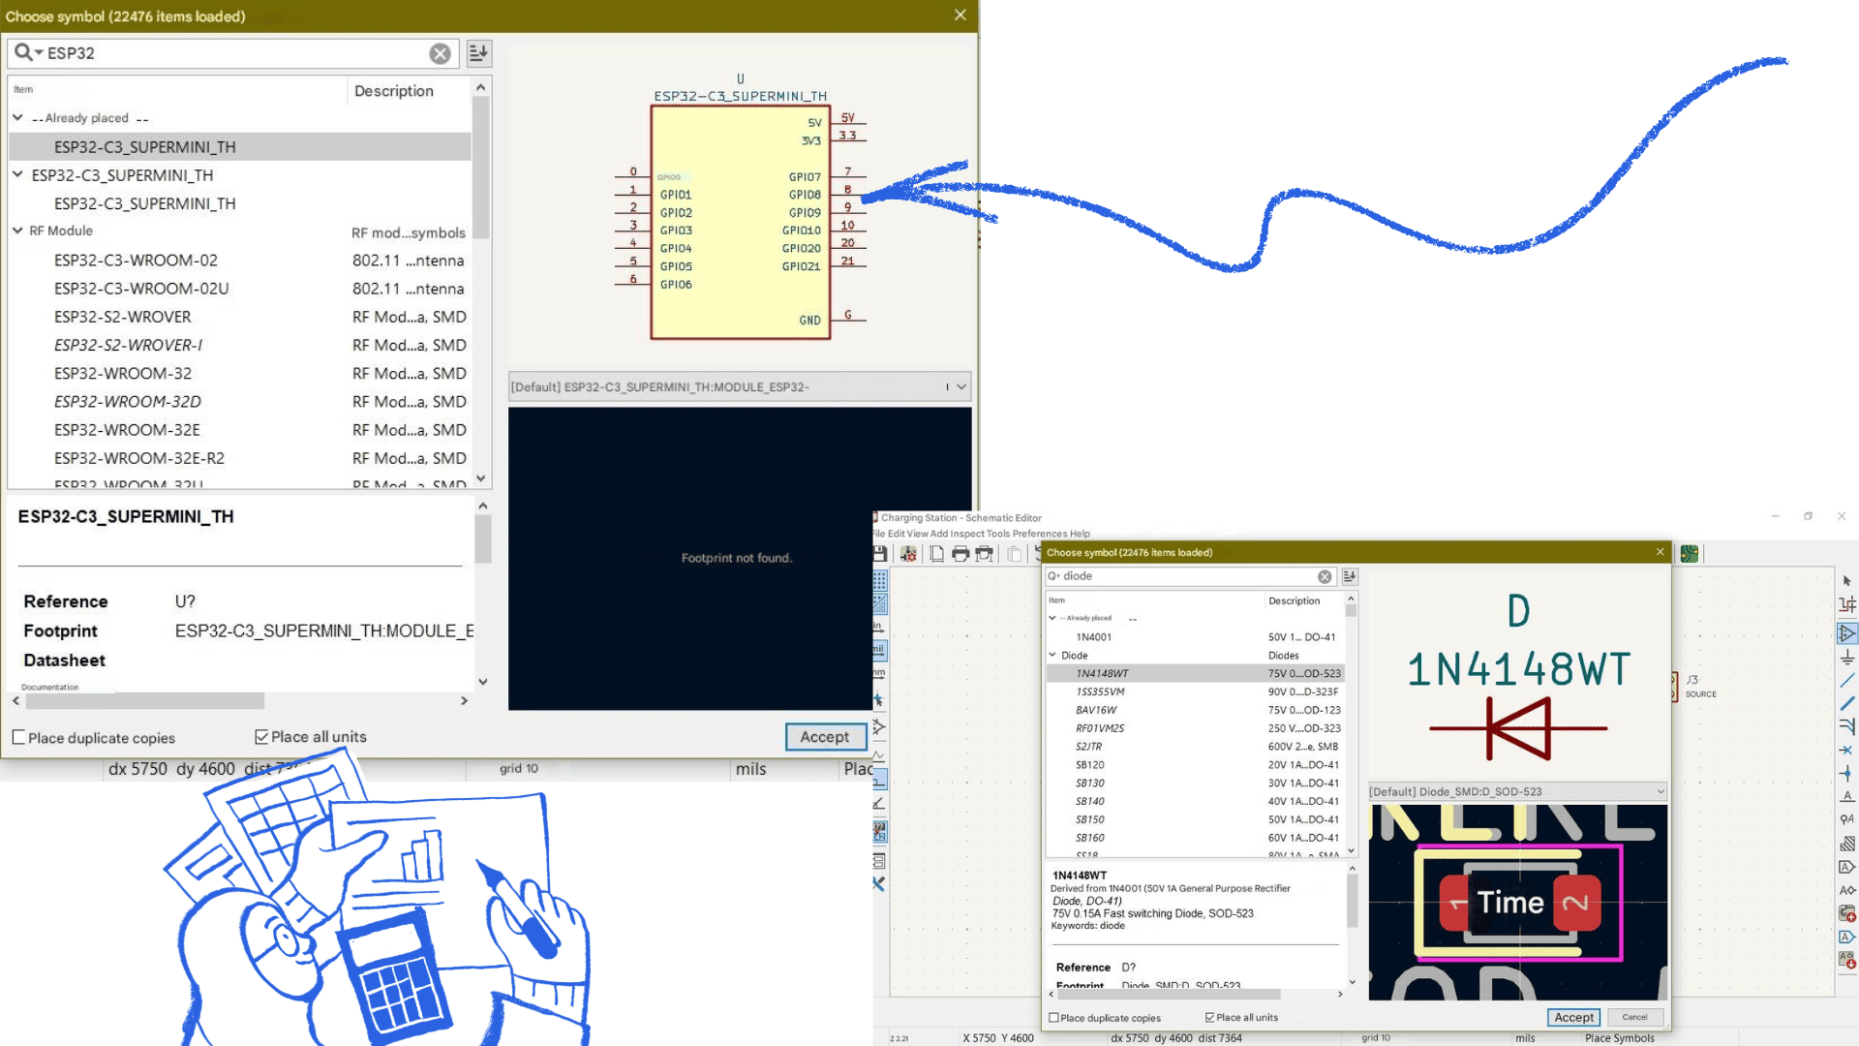Viewport: 1859px width, 1046px height.
Task: Open the Preferences menu
Action: coord(1039,534)
